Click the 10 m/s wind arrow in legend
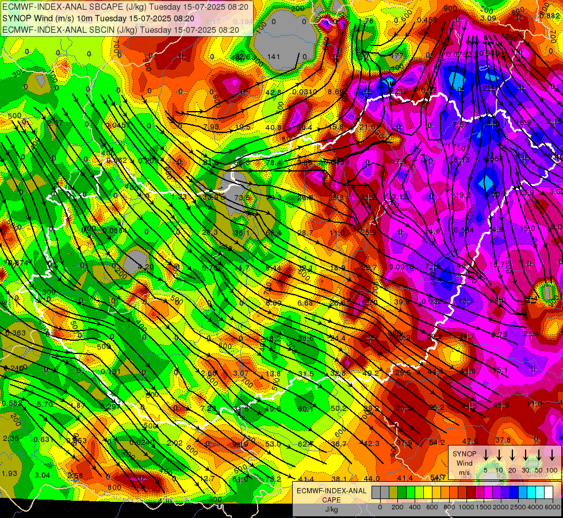 point(499,455)
